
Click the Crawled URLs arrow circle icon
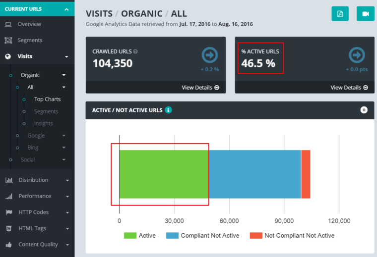pyautogui.click(x=210, y=55)
